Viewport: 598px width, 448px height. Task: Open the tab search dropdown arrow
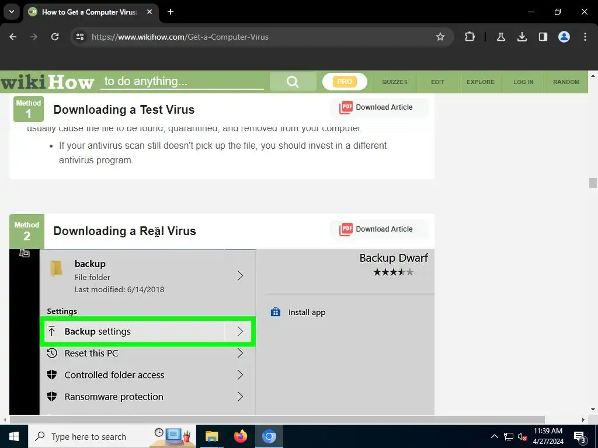(12, 12)
